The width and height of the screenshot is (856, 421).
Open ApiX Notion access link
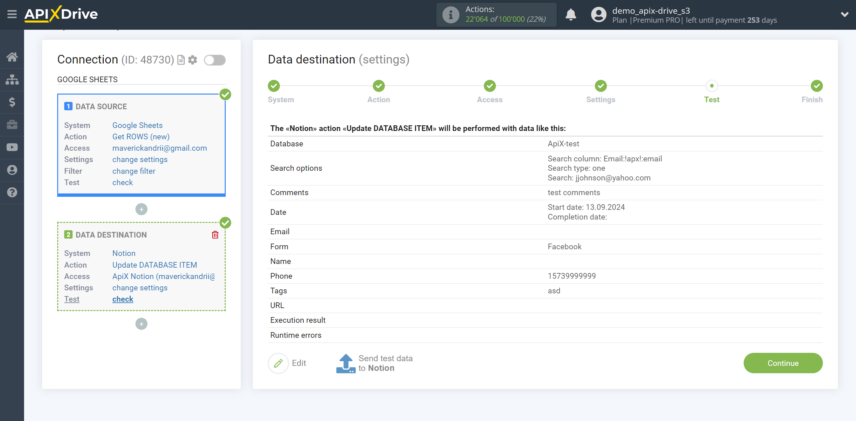tap(164, 276)
